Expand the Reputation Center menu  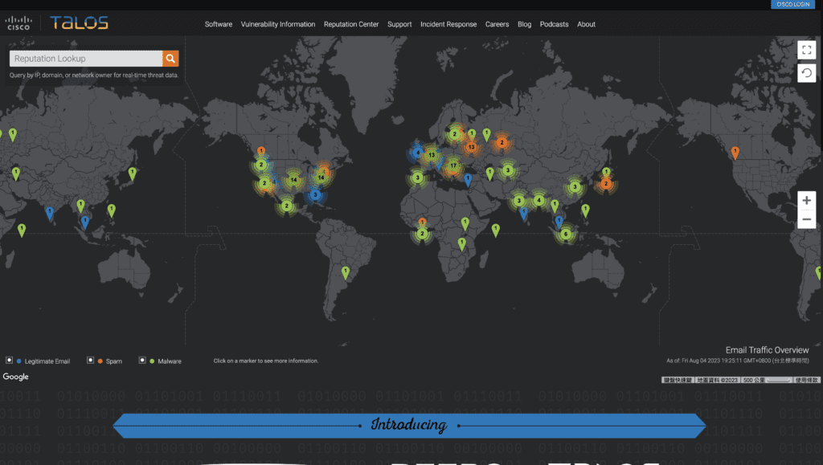351,24
